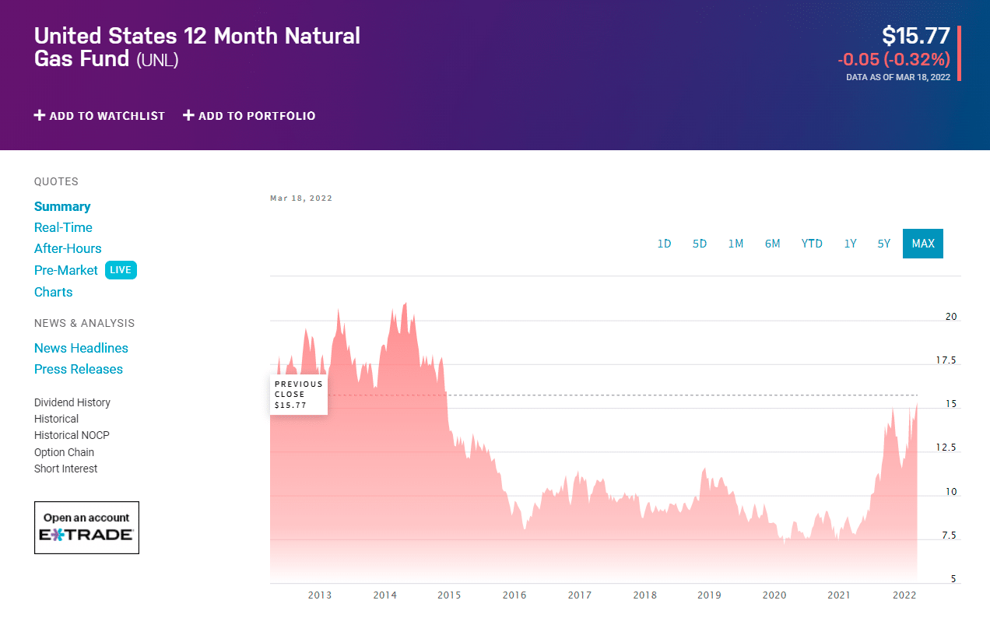
Task: Click the Data as of Mar 18, 2022 text
Action: click(x=898, y=77)
